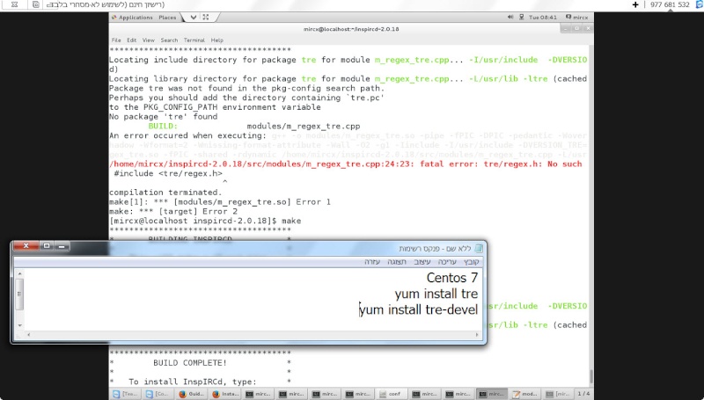Image resolution: width=704 pixels, height=400 pixels.
Task: Open Edit menu in terminal
Action: tap(131, 40)
